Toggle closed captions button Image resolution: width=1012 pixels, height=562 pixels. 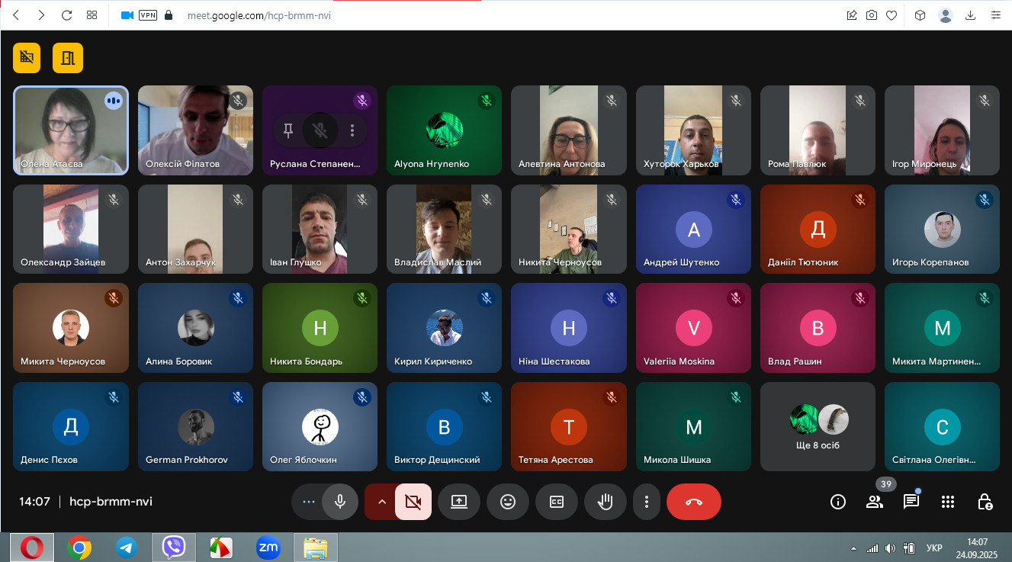(x=557, y=502)
